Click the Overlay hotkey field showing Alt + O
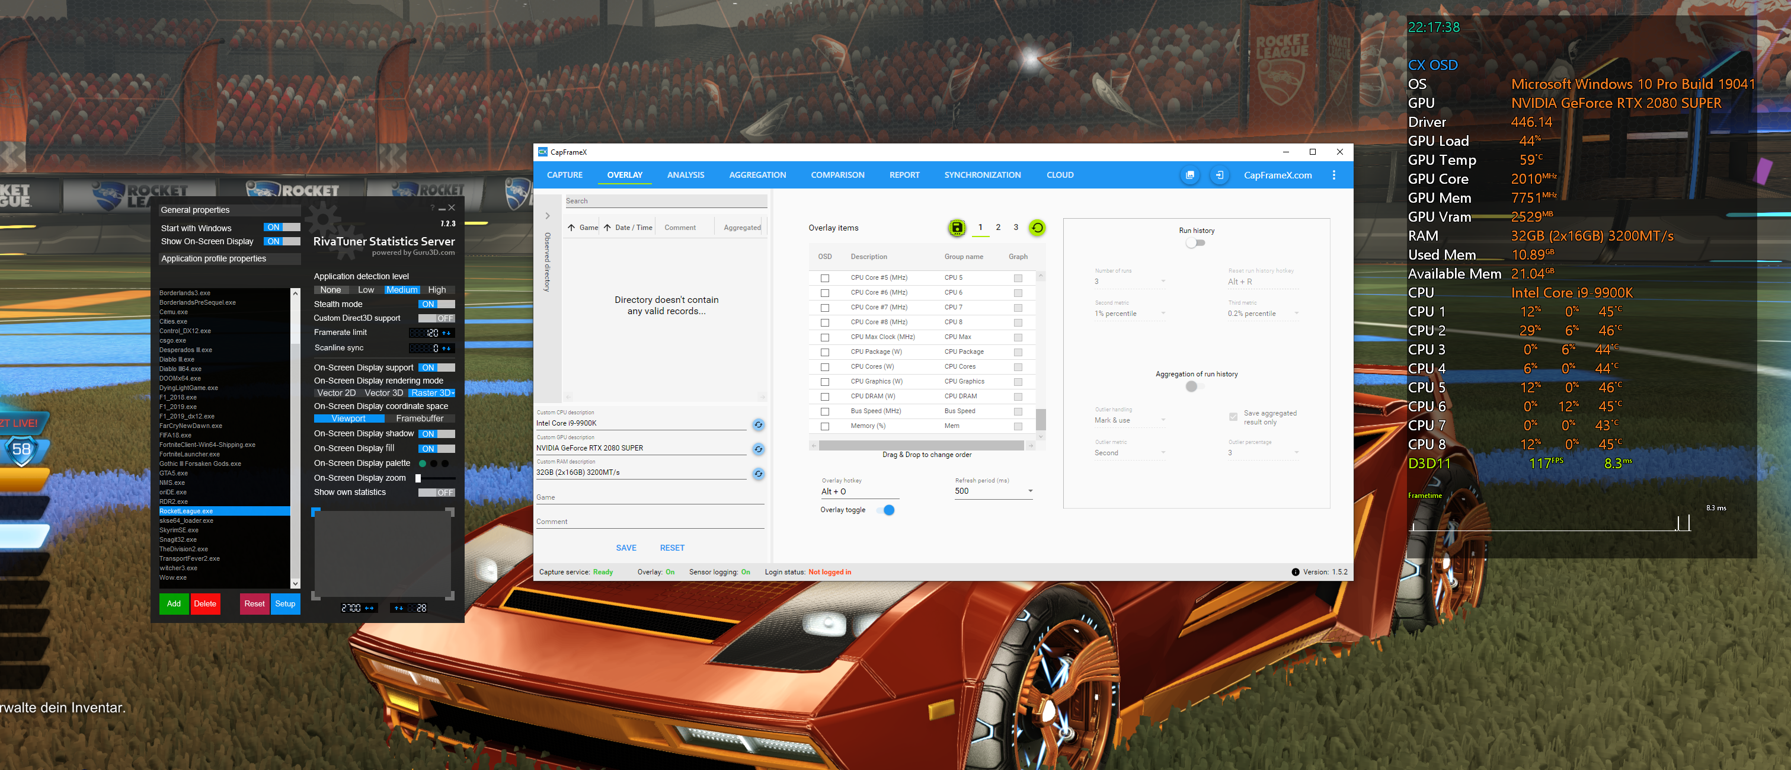Viewport: 1791px width, 770px height. (860, 492)
